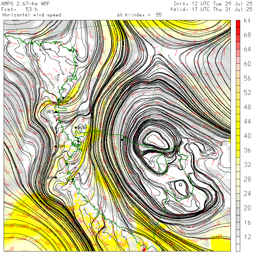254x254 pixels.
Task: Click the 52 label on the color scale
Action: (247, 93)
